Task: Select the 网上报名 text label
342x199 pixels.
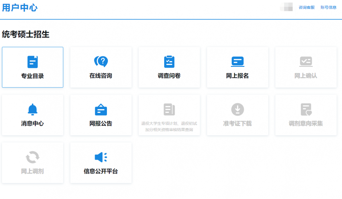Action: click(x=237, y=76)
